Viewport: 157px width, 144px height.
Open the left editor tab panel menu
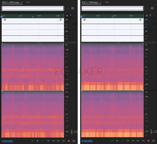tap(22, 2)
